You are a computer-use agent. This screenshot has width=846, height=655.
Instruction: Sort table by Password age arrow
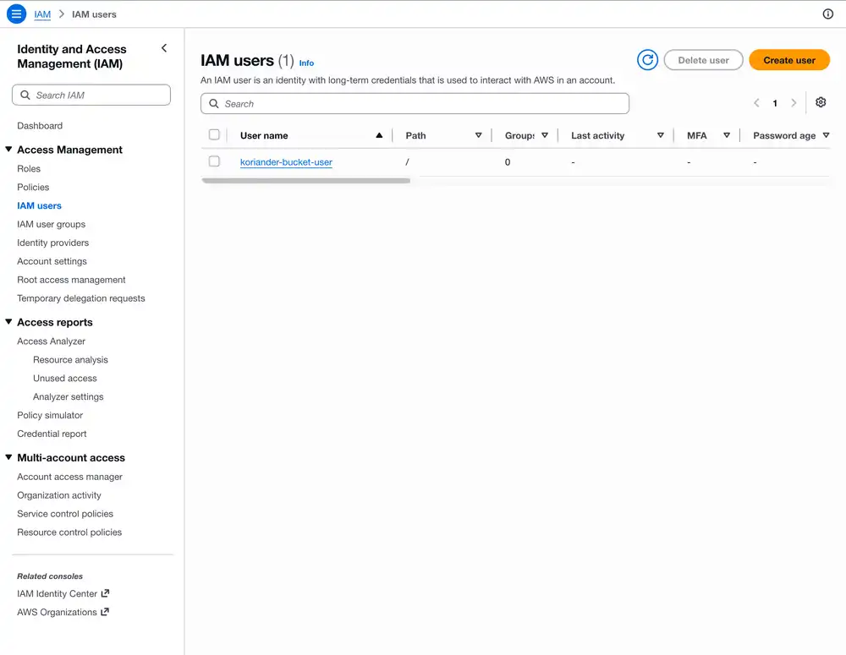click(x=826, y=135)
